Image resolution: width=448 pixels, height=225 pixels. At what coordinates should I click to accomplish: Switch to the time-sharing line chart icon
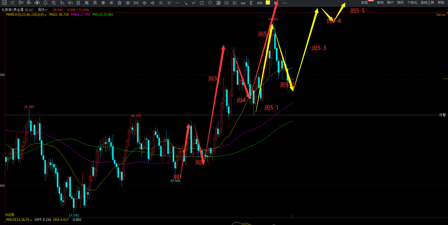[x=13, y=3]
